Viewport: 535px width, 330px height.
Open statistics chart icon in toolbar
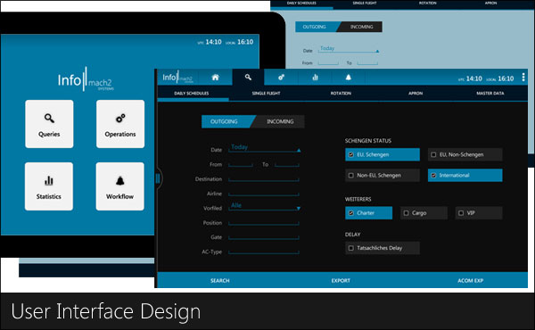click(x=315, y=78)
